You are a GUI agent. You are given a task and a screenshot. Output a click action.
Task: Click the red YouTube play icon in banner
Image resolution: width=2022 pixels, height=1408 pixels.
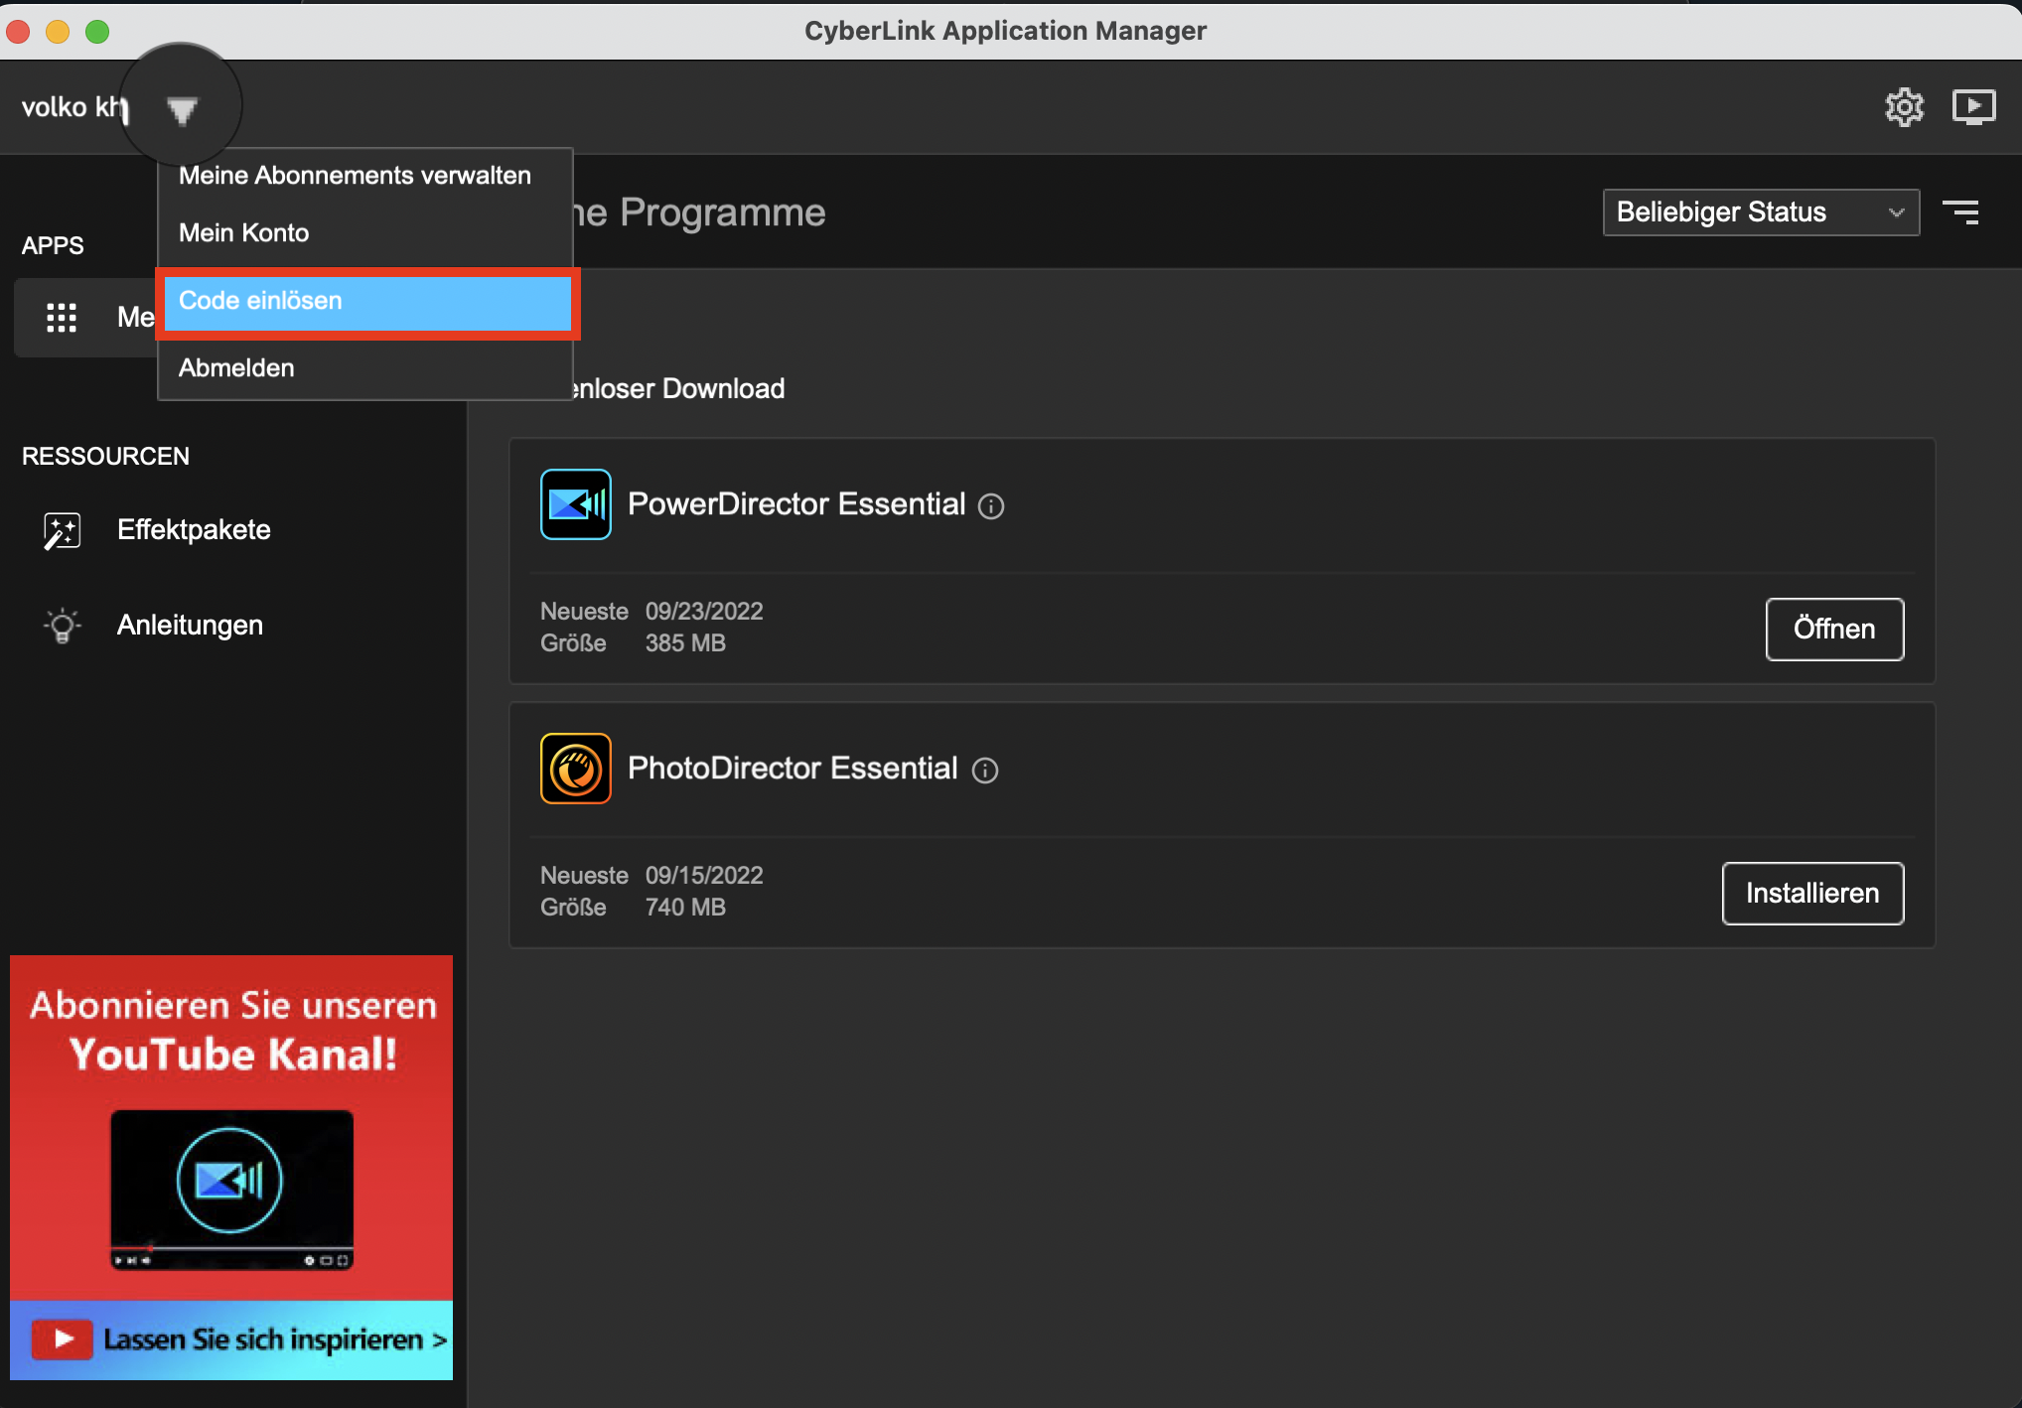point(63,1339)
